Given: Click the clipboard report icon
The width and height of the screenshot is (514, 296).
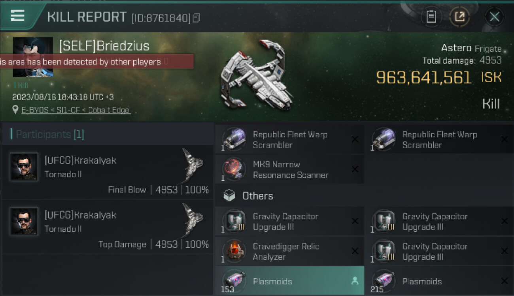Looking at the screenshot, I should 431,17.
